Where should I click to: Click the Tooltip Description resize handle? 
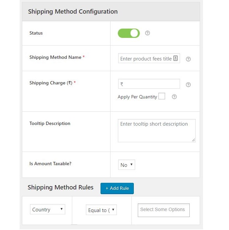193,140
